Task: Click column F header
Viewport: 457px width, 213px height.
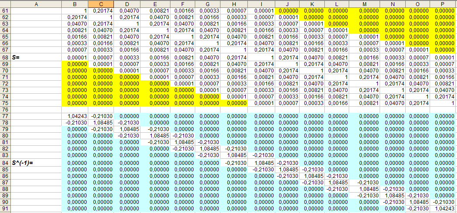Action: tap(182, 4)
